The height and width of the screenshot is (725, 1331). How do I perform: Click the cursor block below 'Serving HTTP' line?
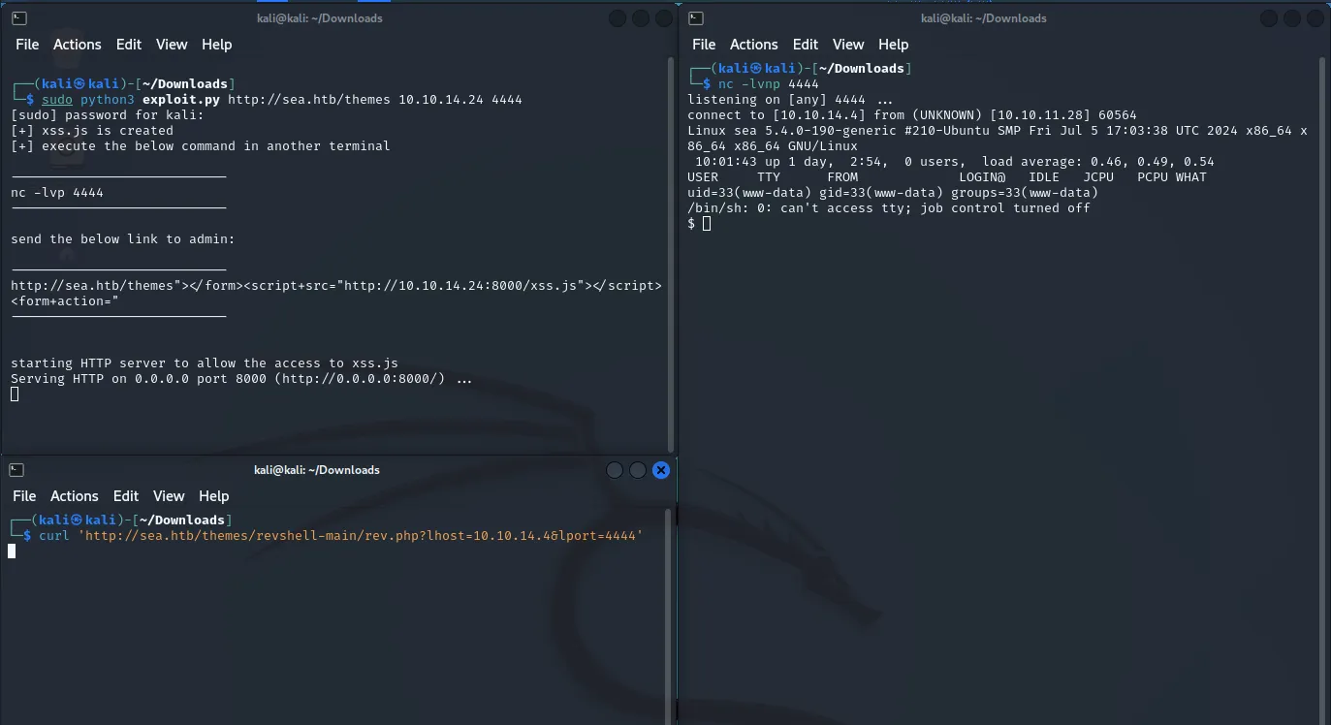pos(15,394)
